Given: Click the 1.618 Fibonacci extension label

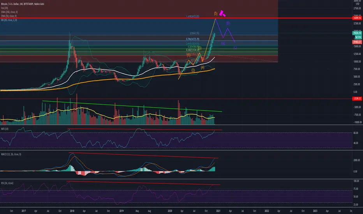Looking at the screenshot, I should click(193, 16).
